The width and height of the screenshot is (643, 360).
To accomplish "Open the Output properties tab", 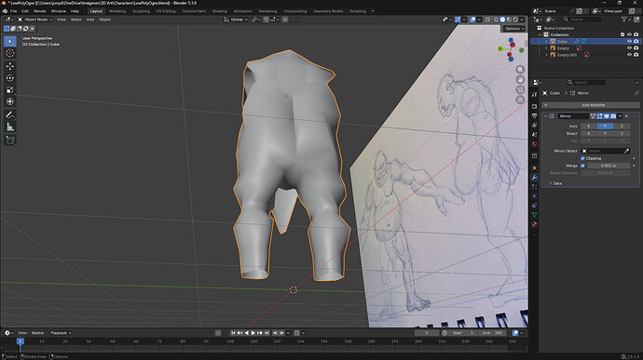I will (534, 116).
